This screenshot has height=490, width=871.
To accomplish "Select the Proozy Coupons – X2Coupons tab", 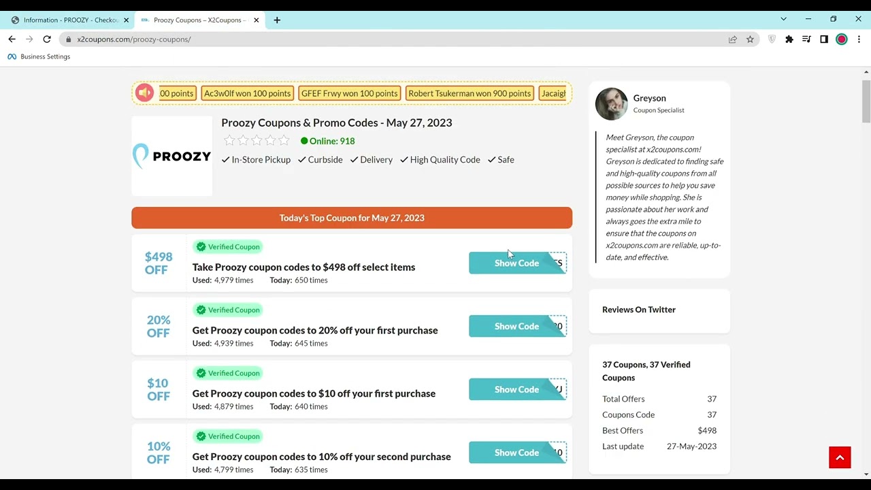I will tap(200, 20).
